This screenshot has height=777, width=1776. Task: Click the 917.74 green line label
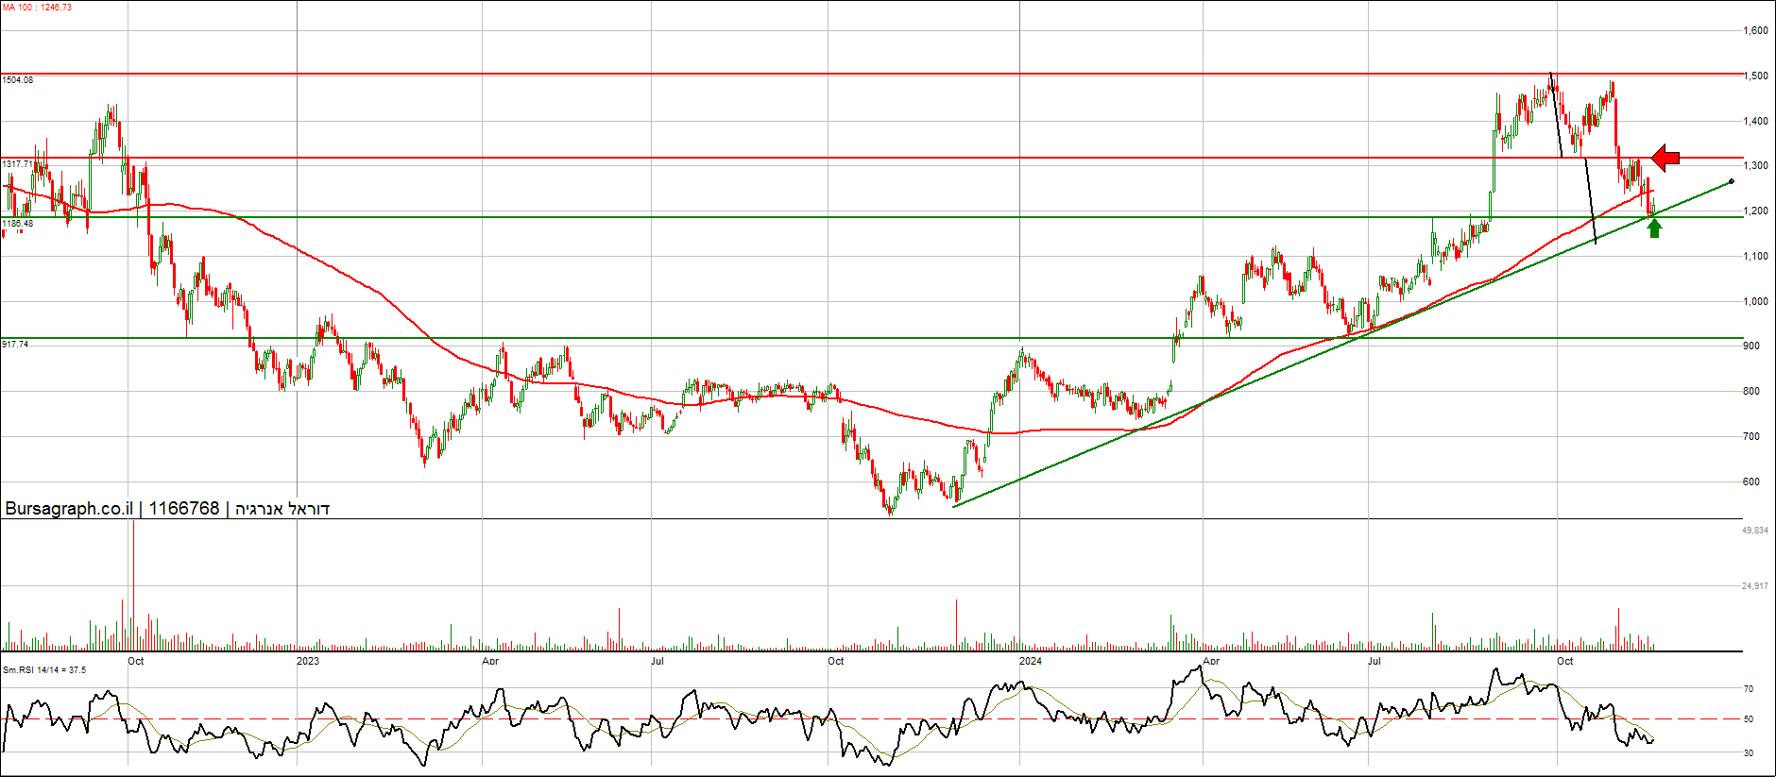(x=15, y=345)
